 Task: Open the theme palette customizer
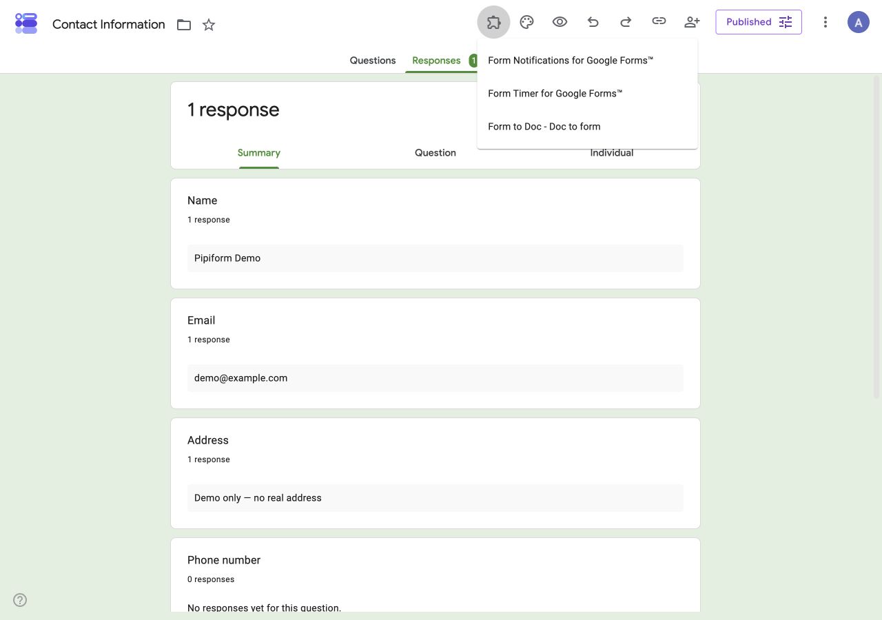coord(526,22)
